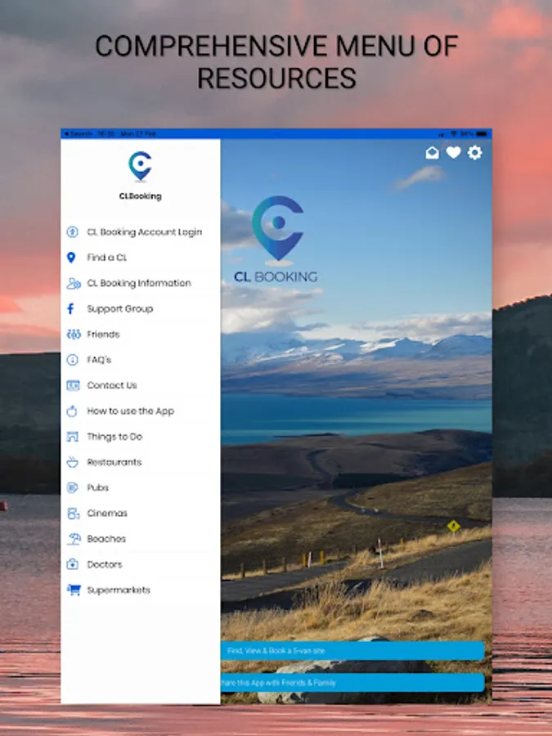
Task: Click the Cinemas icon
Action: click(x=73, y=514)
